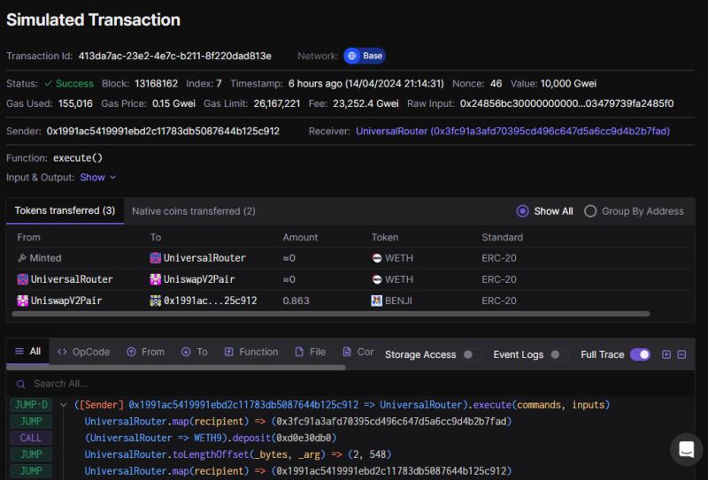The width and height of the screenshot is (708, 480).
Task: Click the tokens table horizontal scrollbar
Action: [330, 314]
